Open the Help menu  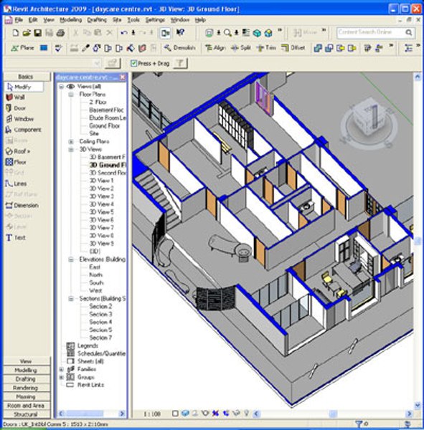point(200,20)
